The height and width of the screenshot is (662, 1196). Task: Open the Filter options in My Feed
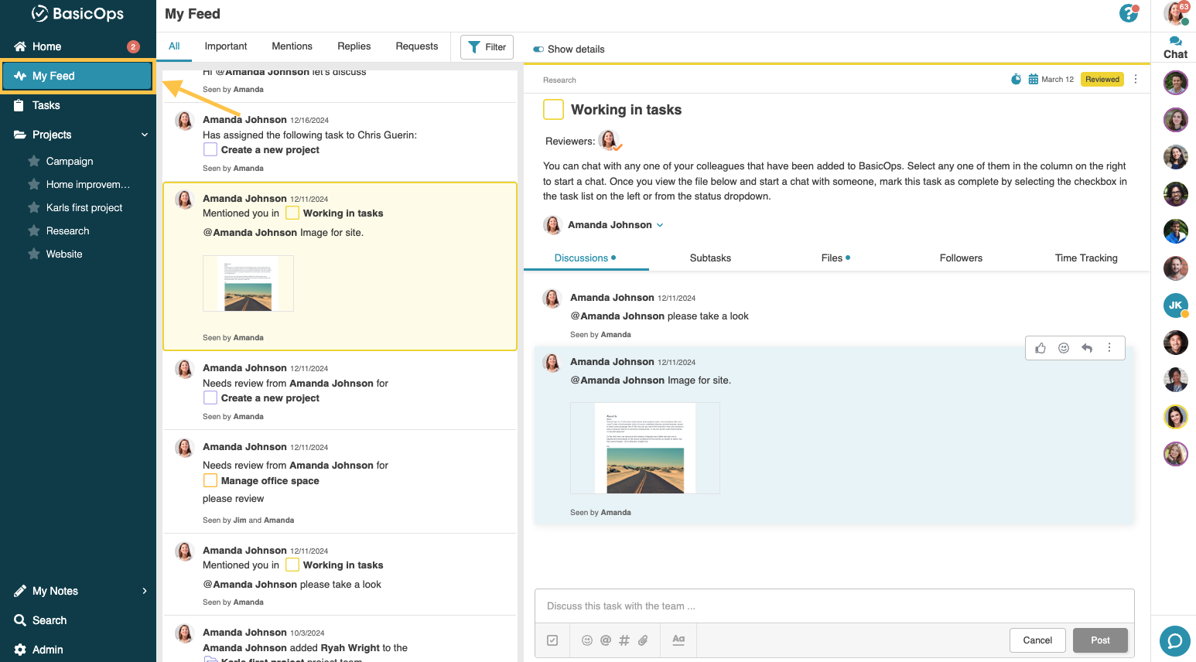tap(486, 46)
